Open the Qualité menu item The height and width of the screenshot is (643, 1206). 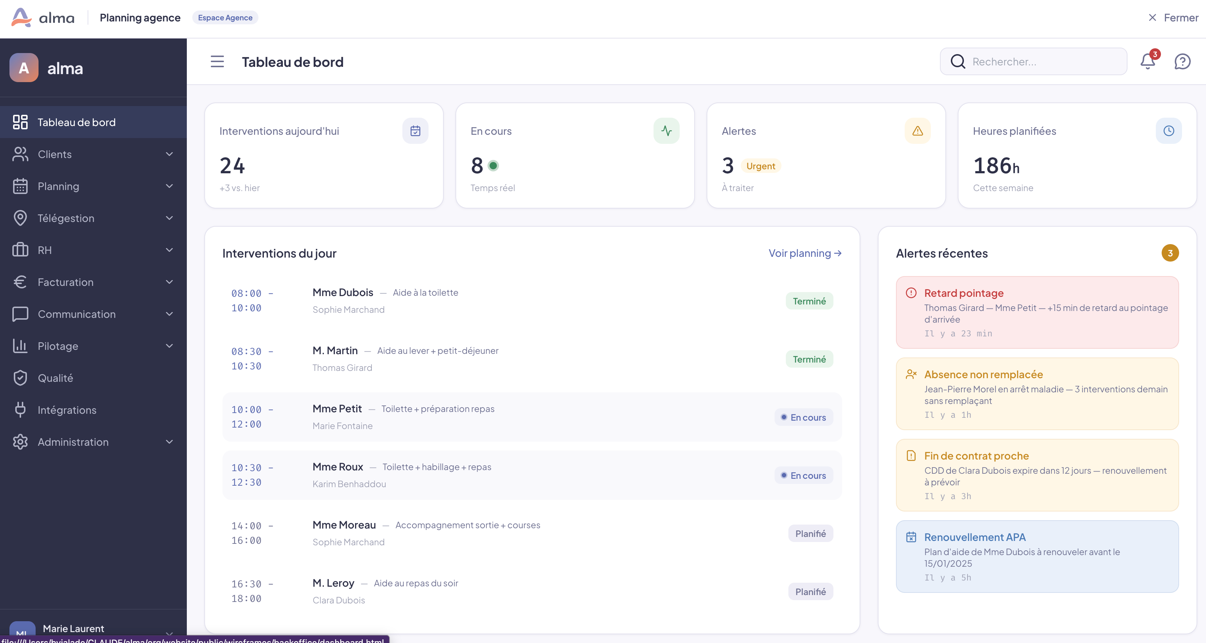point(55,378)
